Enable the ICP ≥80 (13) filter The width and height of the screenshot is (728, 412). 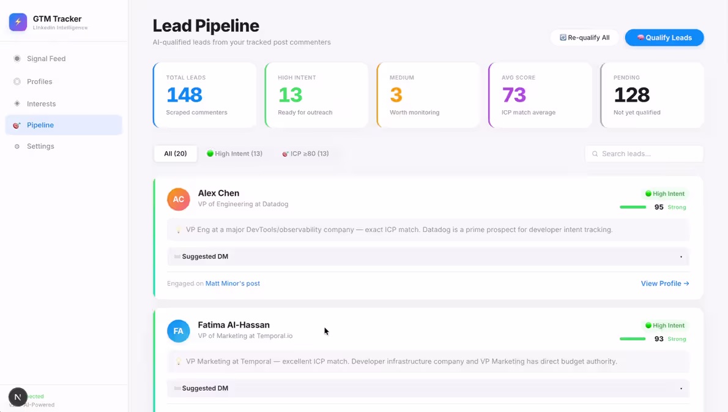pos(305,154)
